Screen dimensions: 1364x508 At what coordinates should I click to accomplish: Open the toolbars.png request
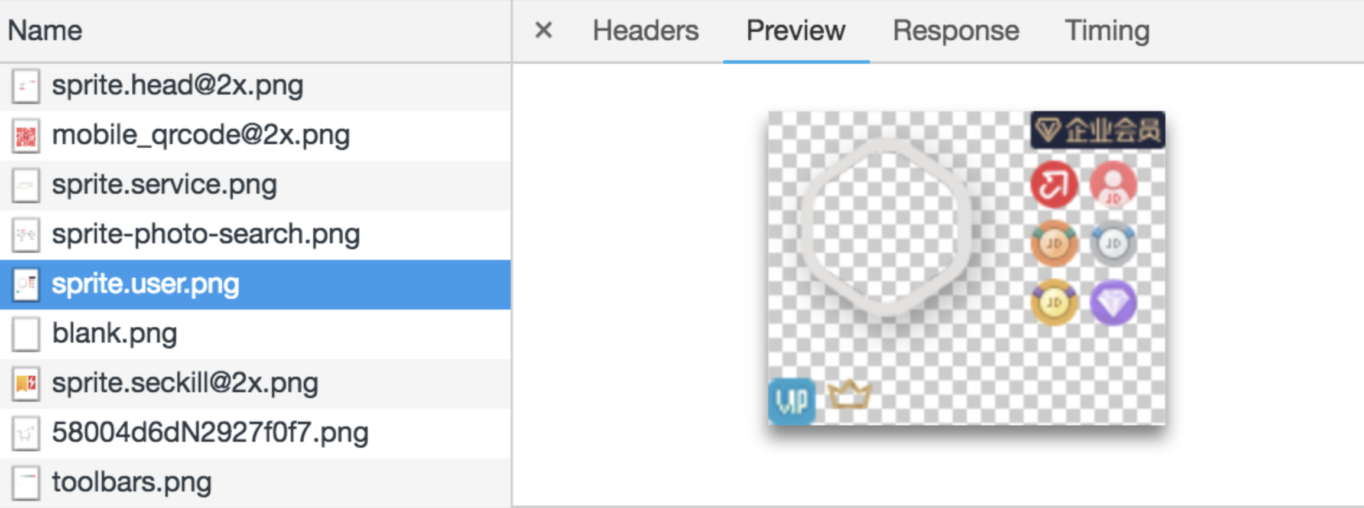tap(132, 483)
